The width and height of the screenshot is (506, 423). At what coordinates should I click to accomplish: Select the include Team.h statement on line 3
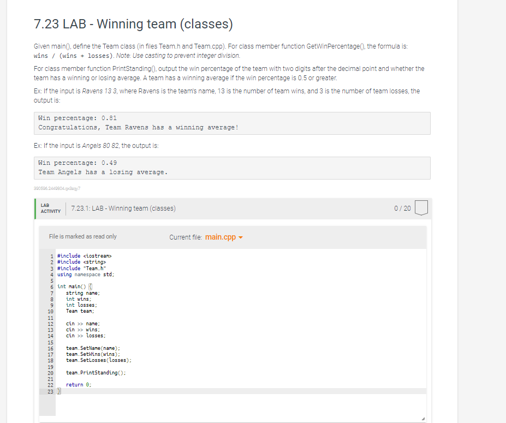pyautogui.click(x=80, y=268)
